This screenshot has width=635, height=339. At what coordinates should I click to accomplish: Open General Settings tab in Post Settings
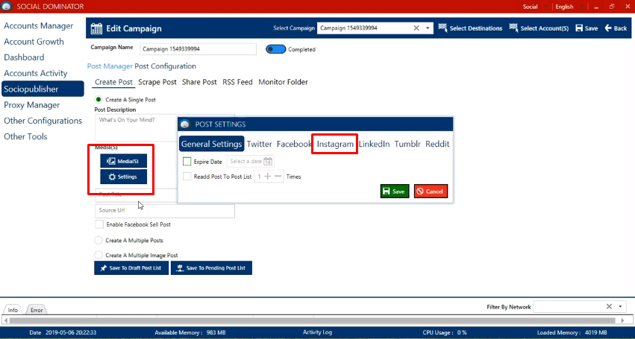coord(211,144)
